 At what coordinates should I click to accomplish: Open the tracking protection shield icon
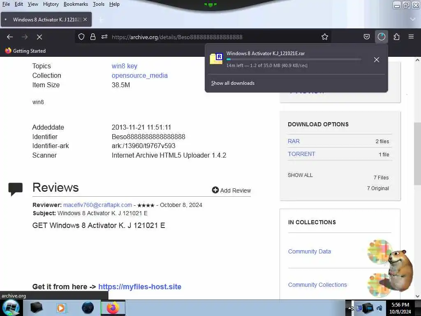click(x=81, y=37)
